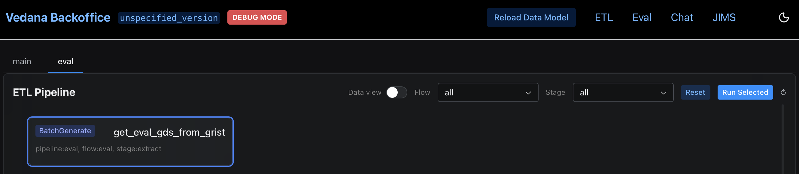Expand the Stage dropdown

[622, 92]
